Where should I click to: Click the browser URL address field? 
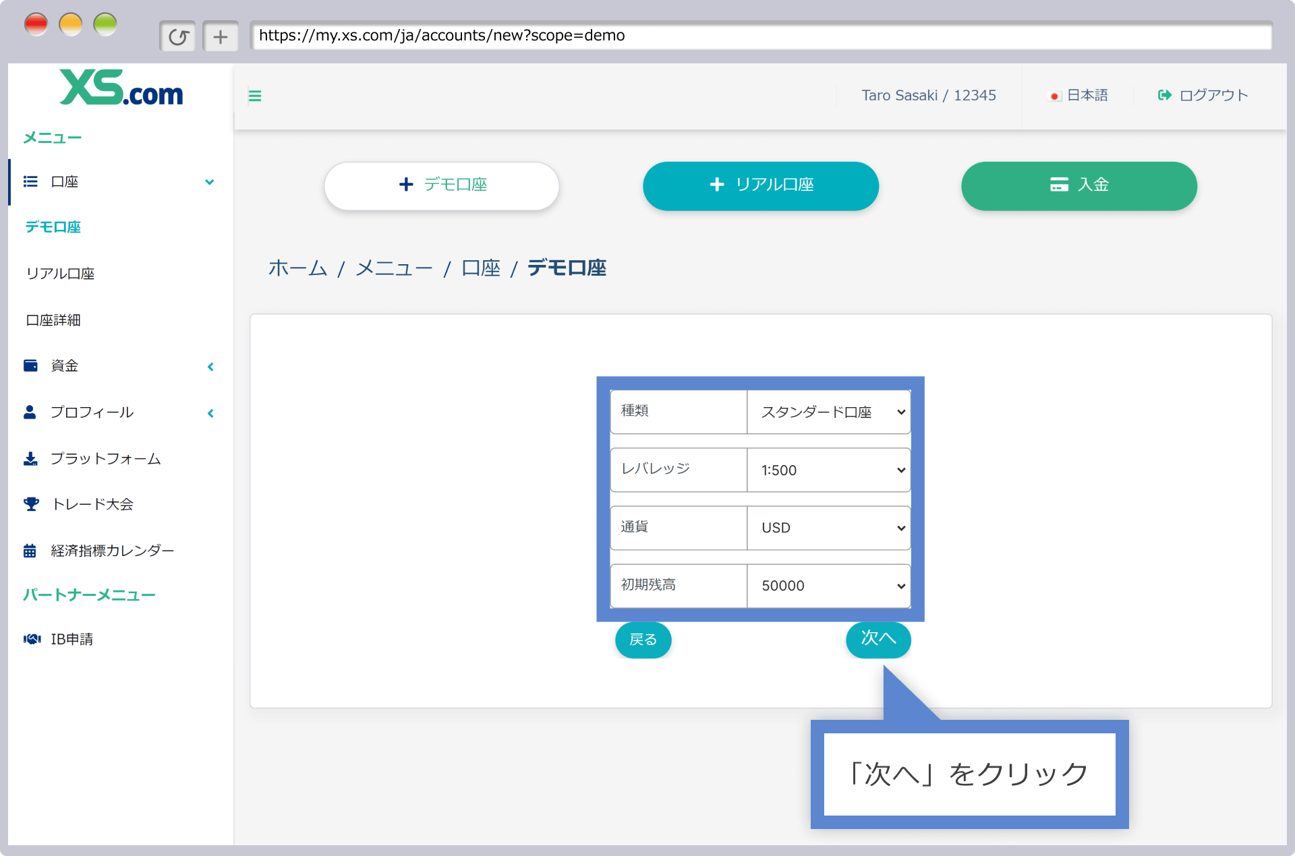click(x=761, y=36)
